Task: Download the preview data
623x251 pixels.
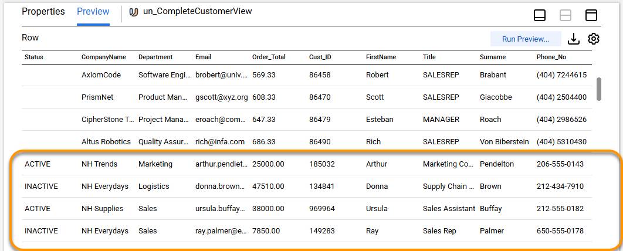Action: [573, 39]
